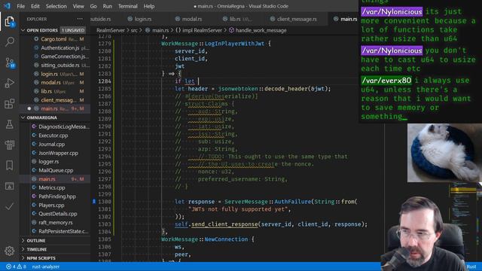Open the View menu
The height and width of the screenshot is (271, 482).
(x=78, y=6)
